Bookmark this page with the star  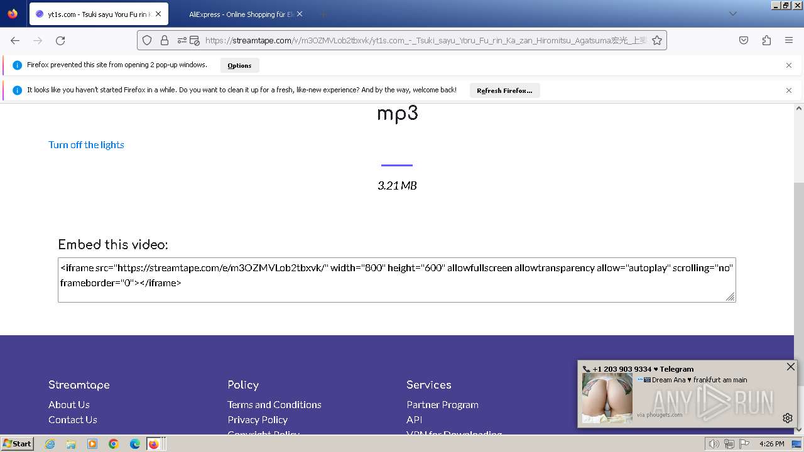[657, 40]
